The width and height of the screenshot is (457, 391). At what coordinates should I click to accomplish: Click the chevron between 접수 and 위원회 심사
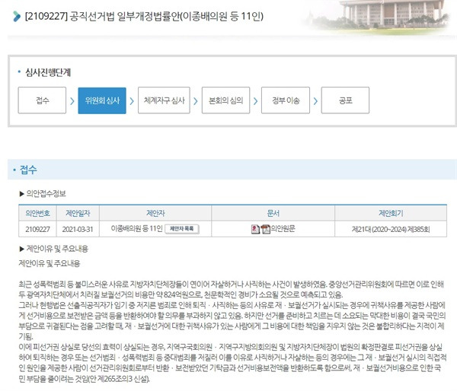72,101
